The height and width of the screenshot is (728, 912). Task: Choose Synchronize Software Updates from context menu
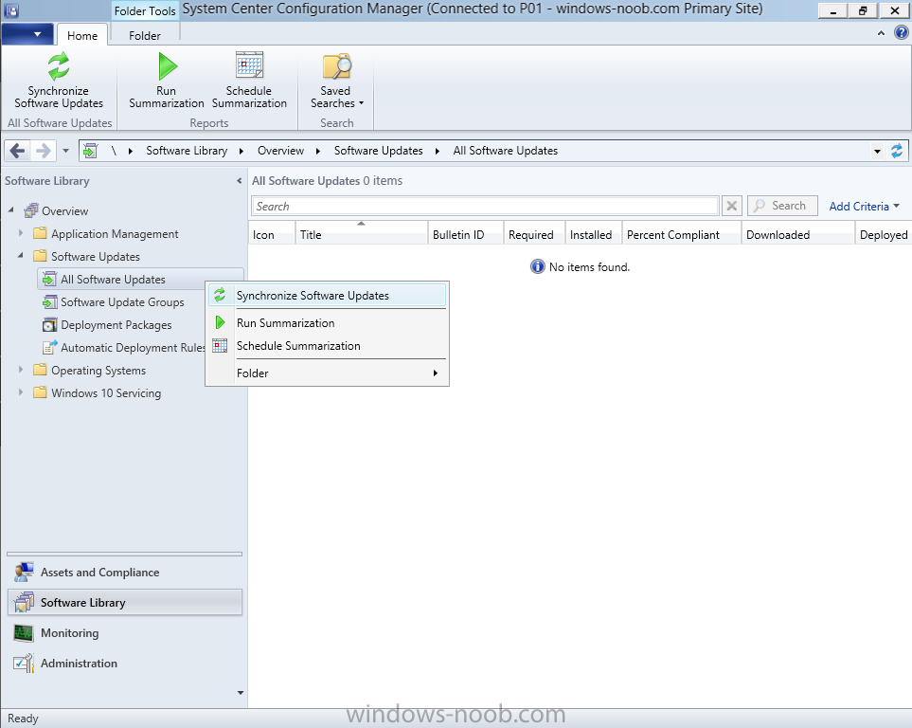(328, 296)
